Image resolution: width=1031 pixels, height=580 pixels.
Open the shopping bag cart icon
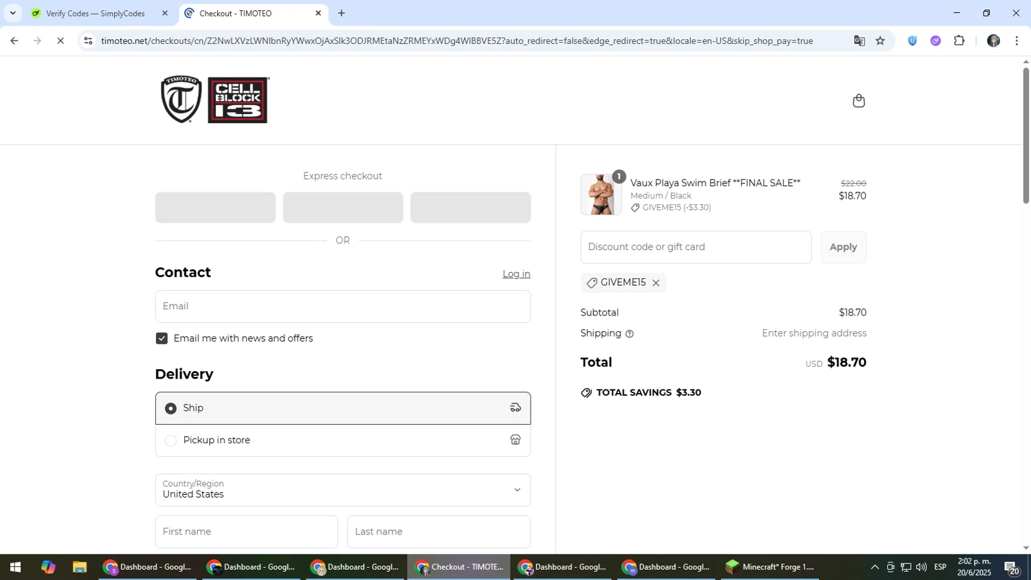tap(858, 101)
